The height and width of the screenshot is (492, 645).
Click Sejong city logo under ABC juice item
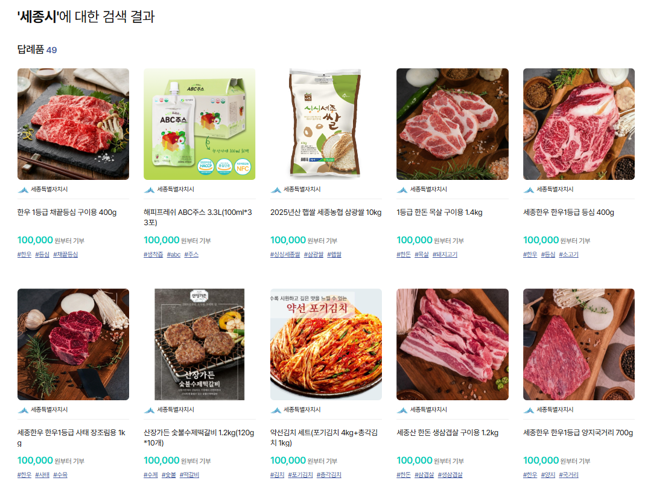point(149,190)
